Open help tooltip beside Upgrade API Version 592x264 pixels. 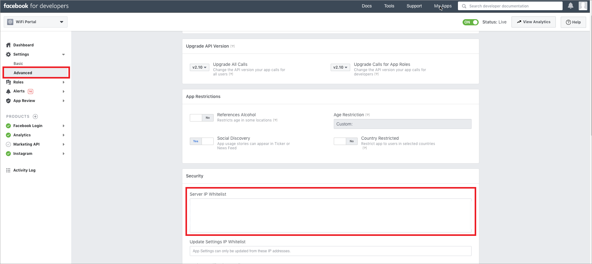click(x=233, y=46)
